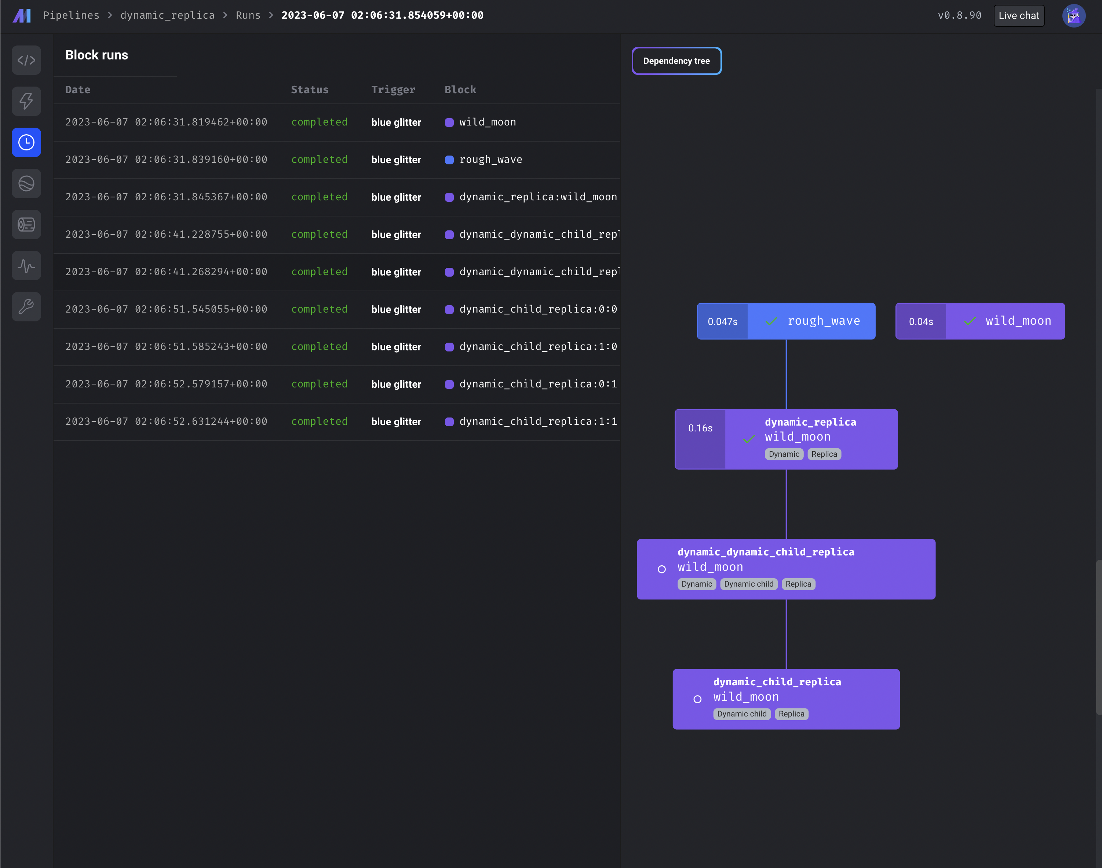Click the Mage logo icon
The height and width of the screenshot is (868, 1102).
click(21, 16)
